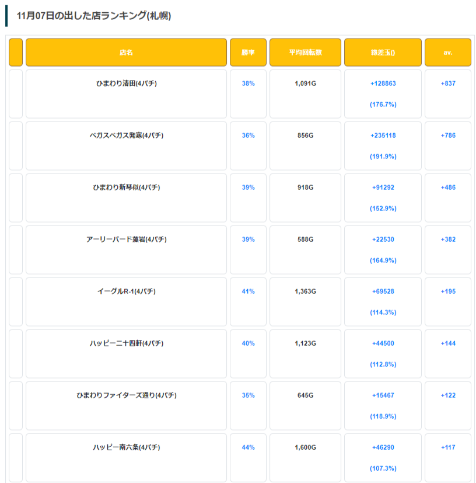Click the 35% win rate value
Screen dimensions: 476x483
click(249, 395)
